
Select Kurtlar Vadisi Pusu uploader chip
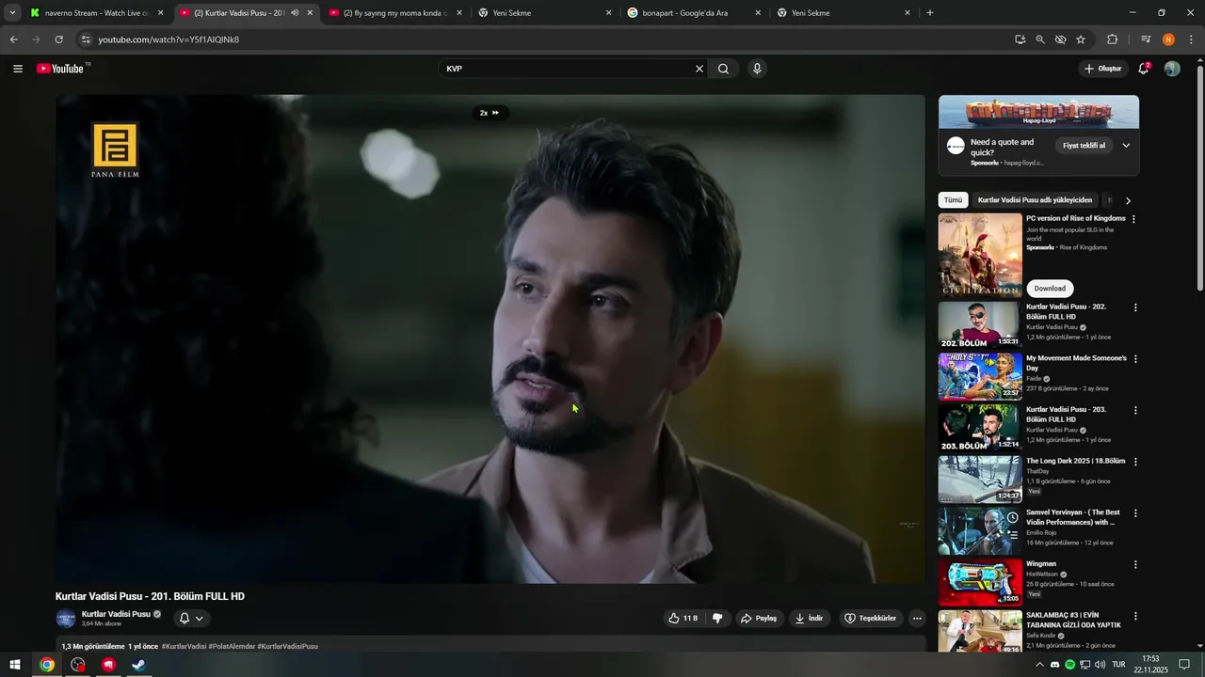[x=1035, y=200]
